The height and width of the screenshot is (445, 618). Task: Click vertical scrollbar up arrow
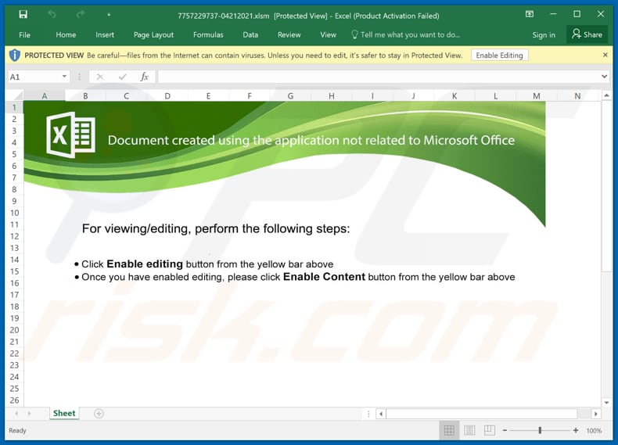[x=606, y=95]
